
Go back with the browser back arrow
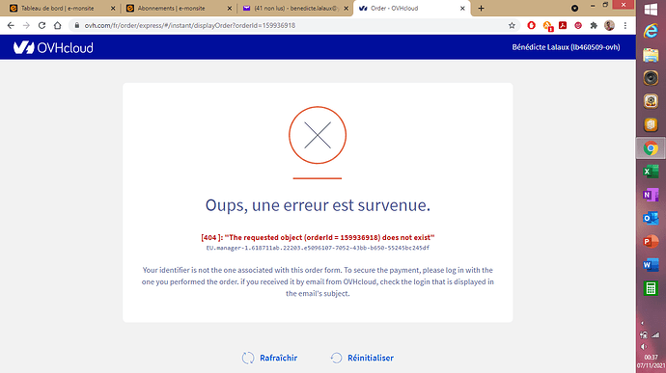(x=11, y=25)
